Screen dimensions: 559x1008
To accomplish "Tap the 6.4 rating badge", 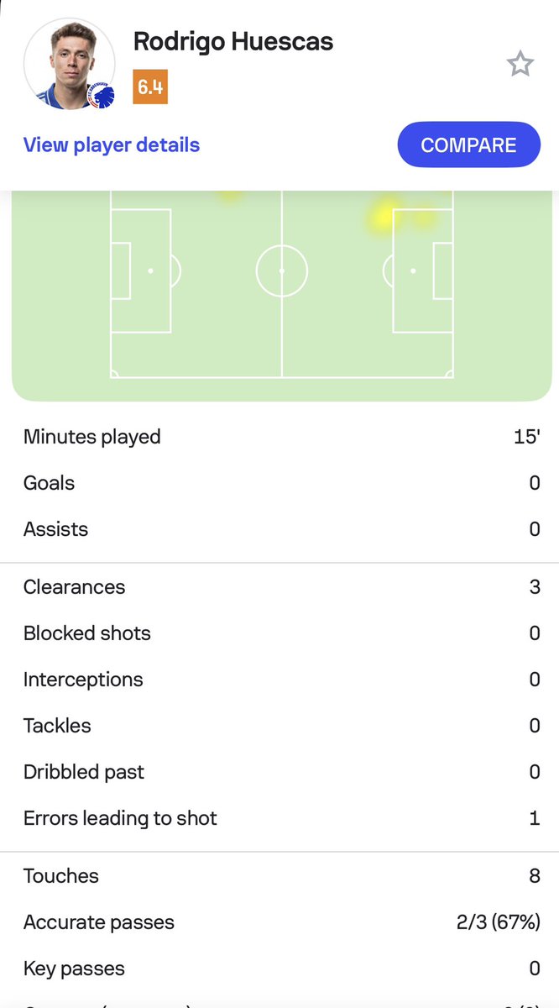I will tap(150, 87).
